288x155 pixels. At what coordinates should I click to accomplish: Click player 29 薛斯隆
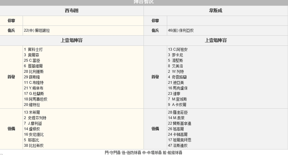32,77
